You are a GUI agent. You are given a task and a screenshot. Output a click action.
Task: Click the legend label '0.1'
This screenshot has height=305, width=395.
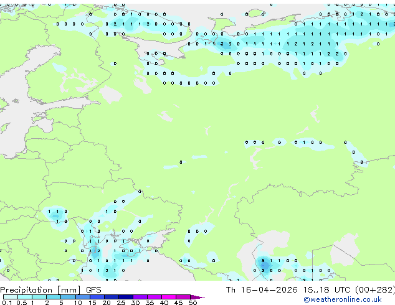[x=7, y=303]
